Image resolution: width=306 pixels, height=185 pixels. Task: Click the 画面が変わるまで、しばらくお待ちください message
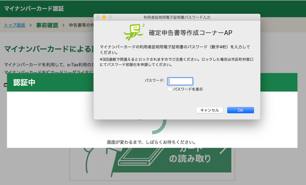coord(151,142)
